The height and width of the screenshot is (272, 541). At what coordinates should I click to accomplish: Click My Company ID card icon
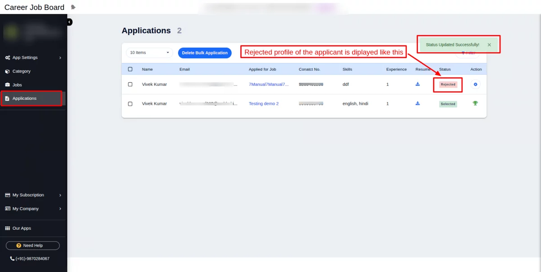(8, 209)
